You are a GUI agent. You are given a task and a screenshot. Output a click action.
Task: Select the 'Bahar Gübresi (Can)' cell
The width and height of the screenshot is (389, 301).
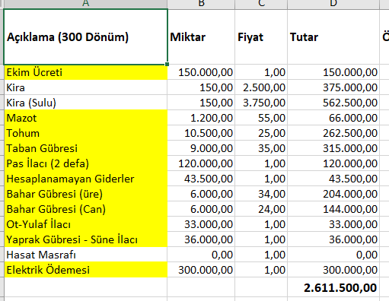[x=86, y=209]
